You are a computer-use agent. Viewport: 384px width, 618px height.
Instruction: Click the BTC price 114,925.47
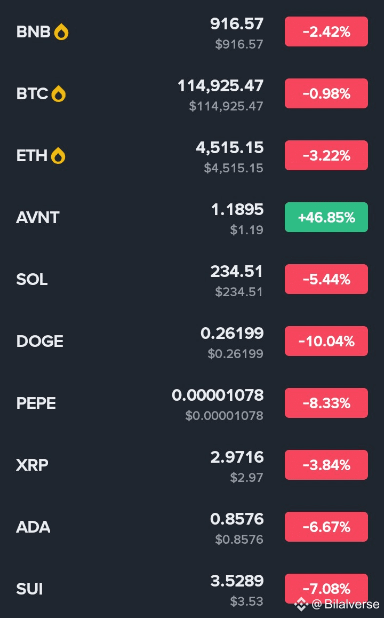[221, 86]
